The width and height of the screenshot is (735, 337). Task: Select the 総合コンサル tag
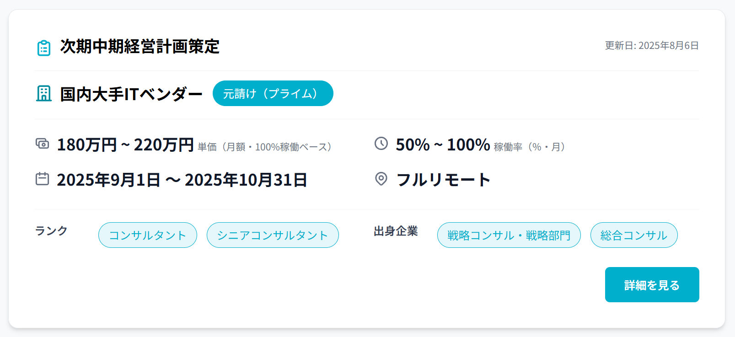click(x=634, y=235)
